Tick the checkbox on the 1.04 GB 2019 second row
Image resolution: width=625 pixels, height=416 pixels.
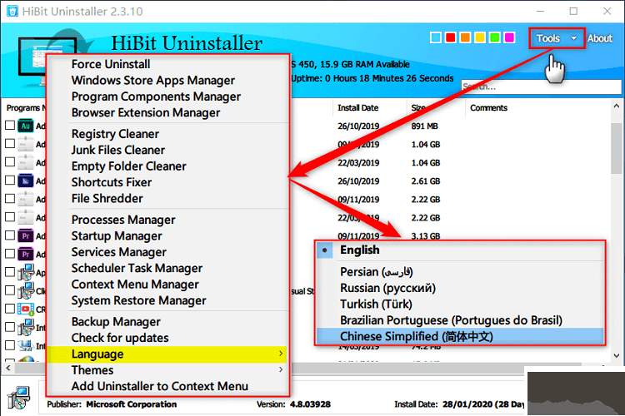10,162
